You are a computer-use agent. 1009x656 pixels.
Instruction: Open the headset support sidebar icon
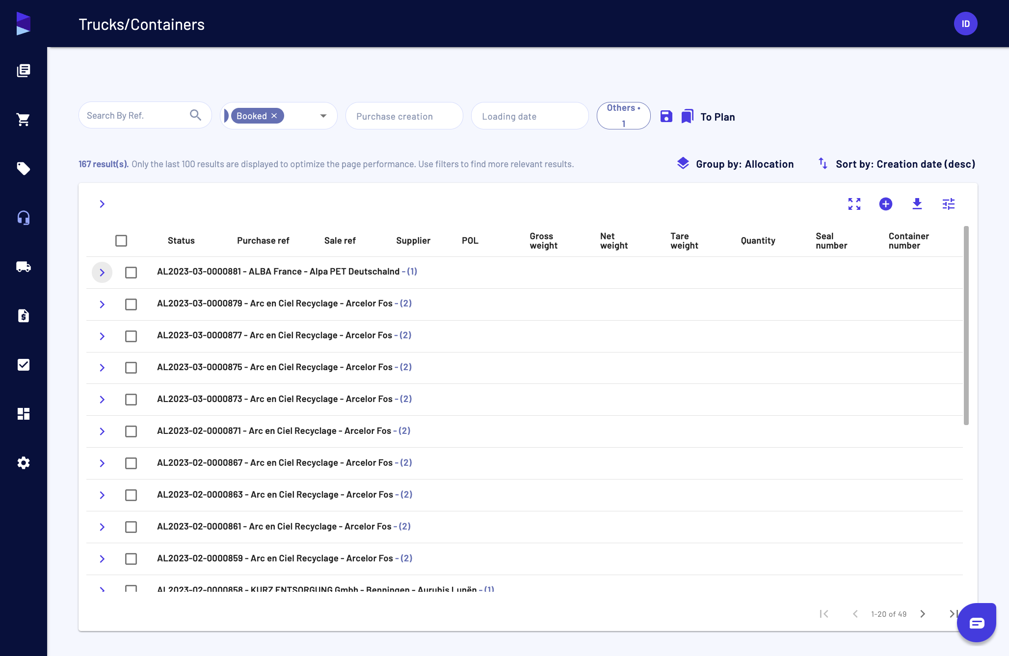[24, 218]
